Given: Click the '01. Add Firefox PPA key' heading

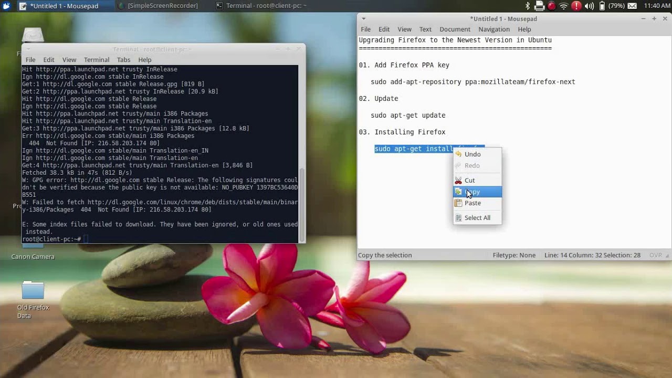Looking at the screenshot, I should [404, 65].
